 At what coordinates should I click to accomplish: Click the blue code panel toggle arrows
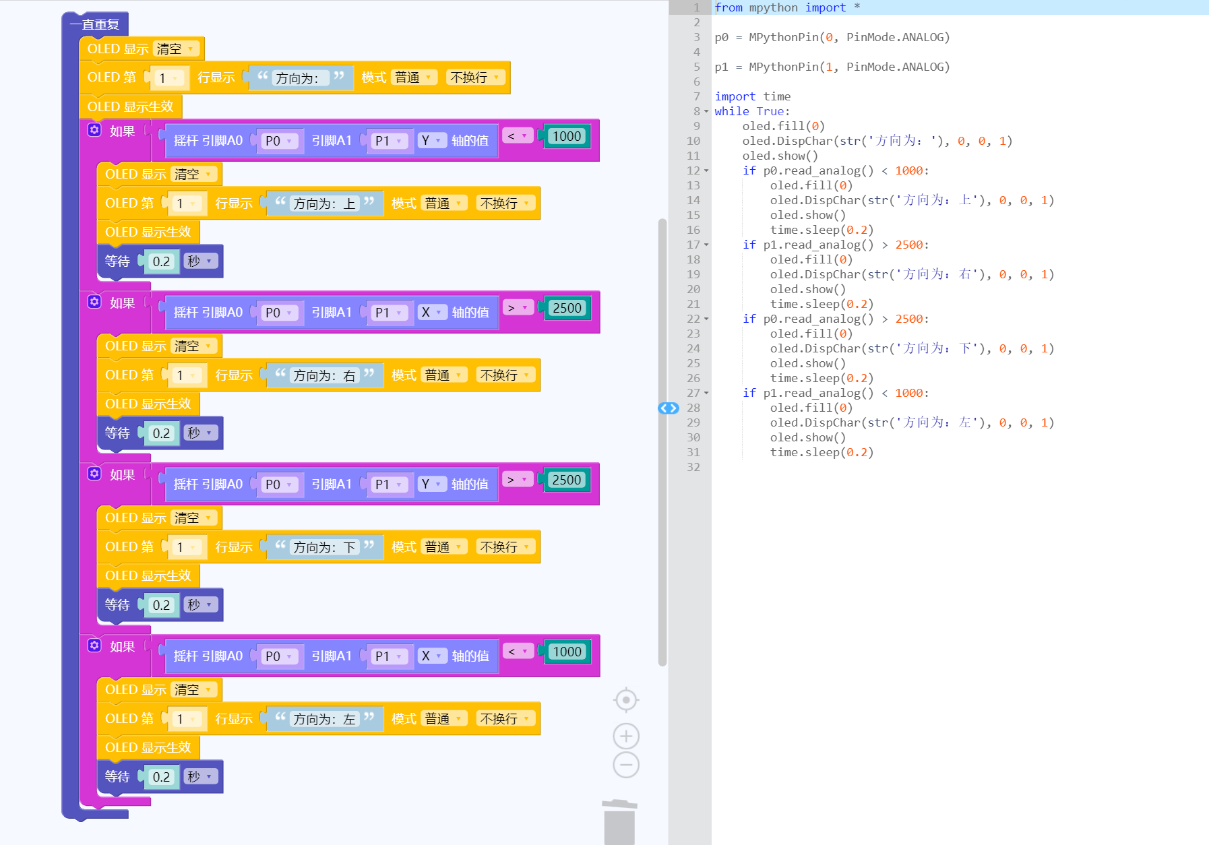pyautogui.click(x=669, y=408)
